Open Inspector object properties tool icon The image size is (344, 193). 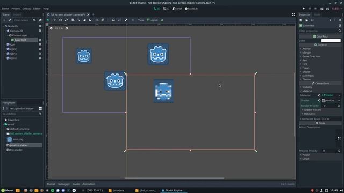(x=340, y=26)
